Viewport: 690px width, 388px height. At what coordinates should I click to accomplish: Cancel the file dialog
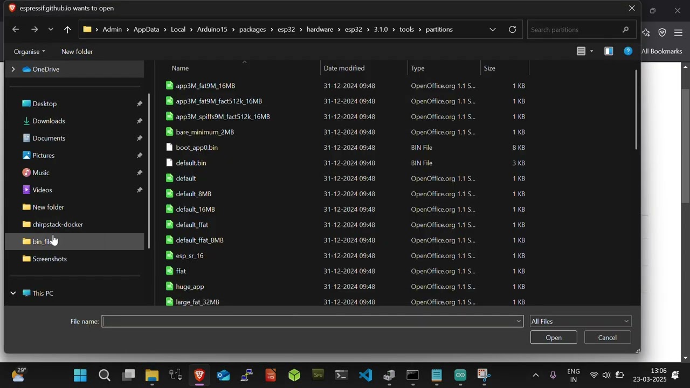click(608, 337)
